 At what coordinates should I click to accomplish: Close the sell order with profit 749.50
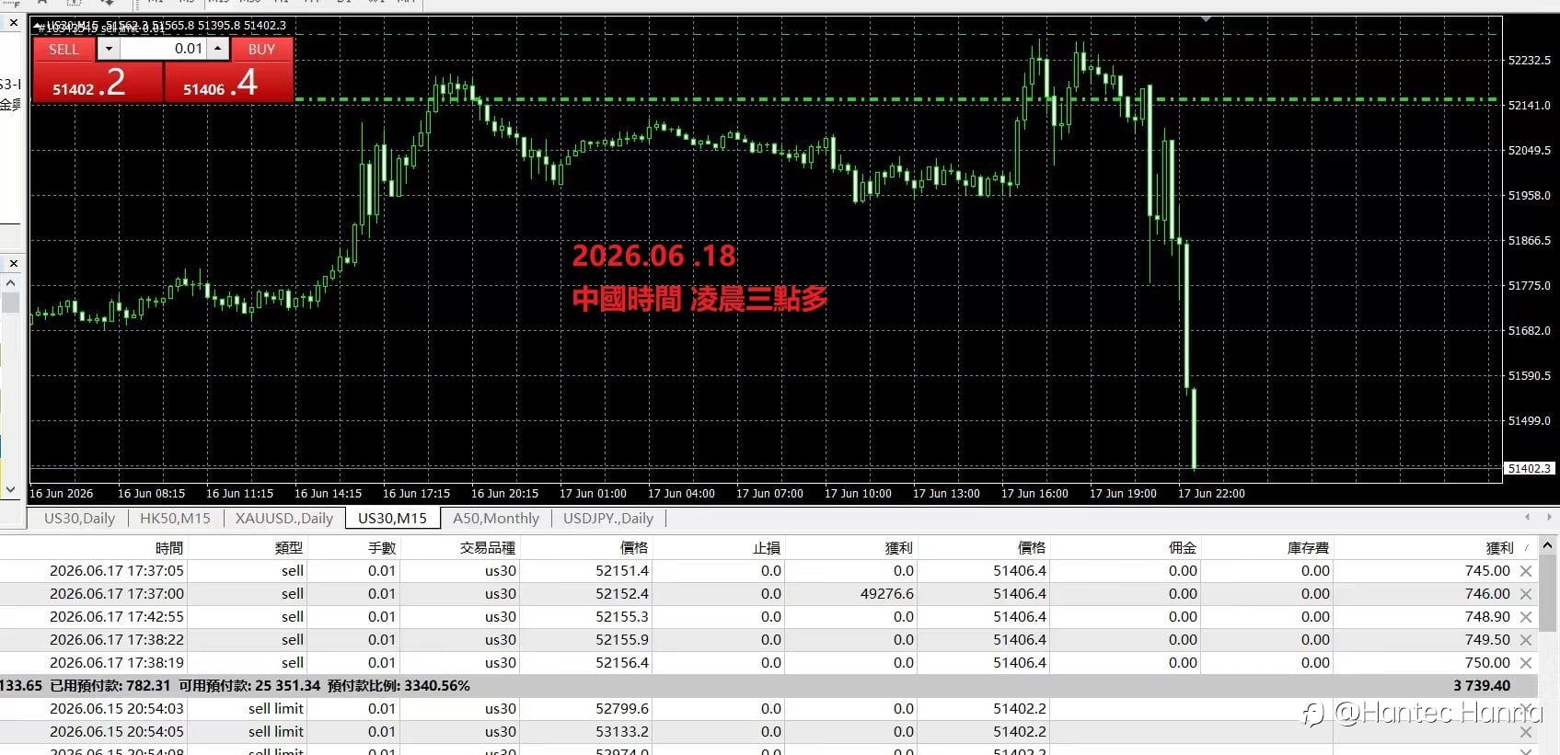tap(1526, 640)
